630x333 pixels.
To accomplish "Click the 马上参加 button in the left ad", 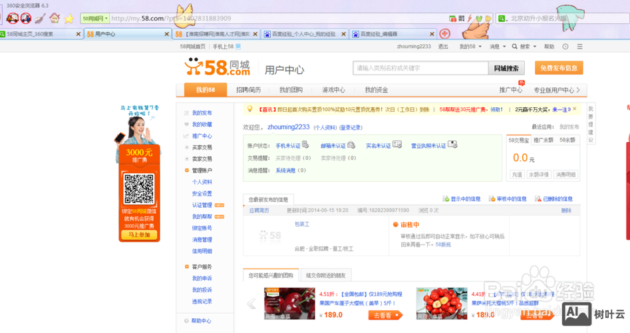I will (x=140, y=234).
